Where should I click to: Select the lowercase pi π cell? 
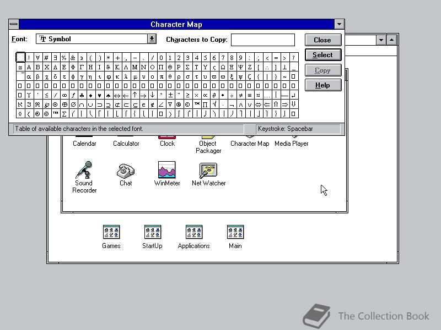pos(161,76)
